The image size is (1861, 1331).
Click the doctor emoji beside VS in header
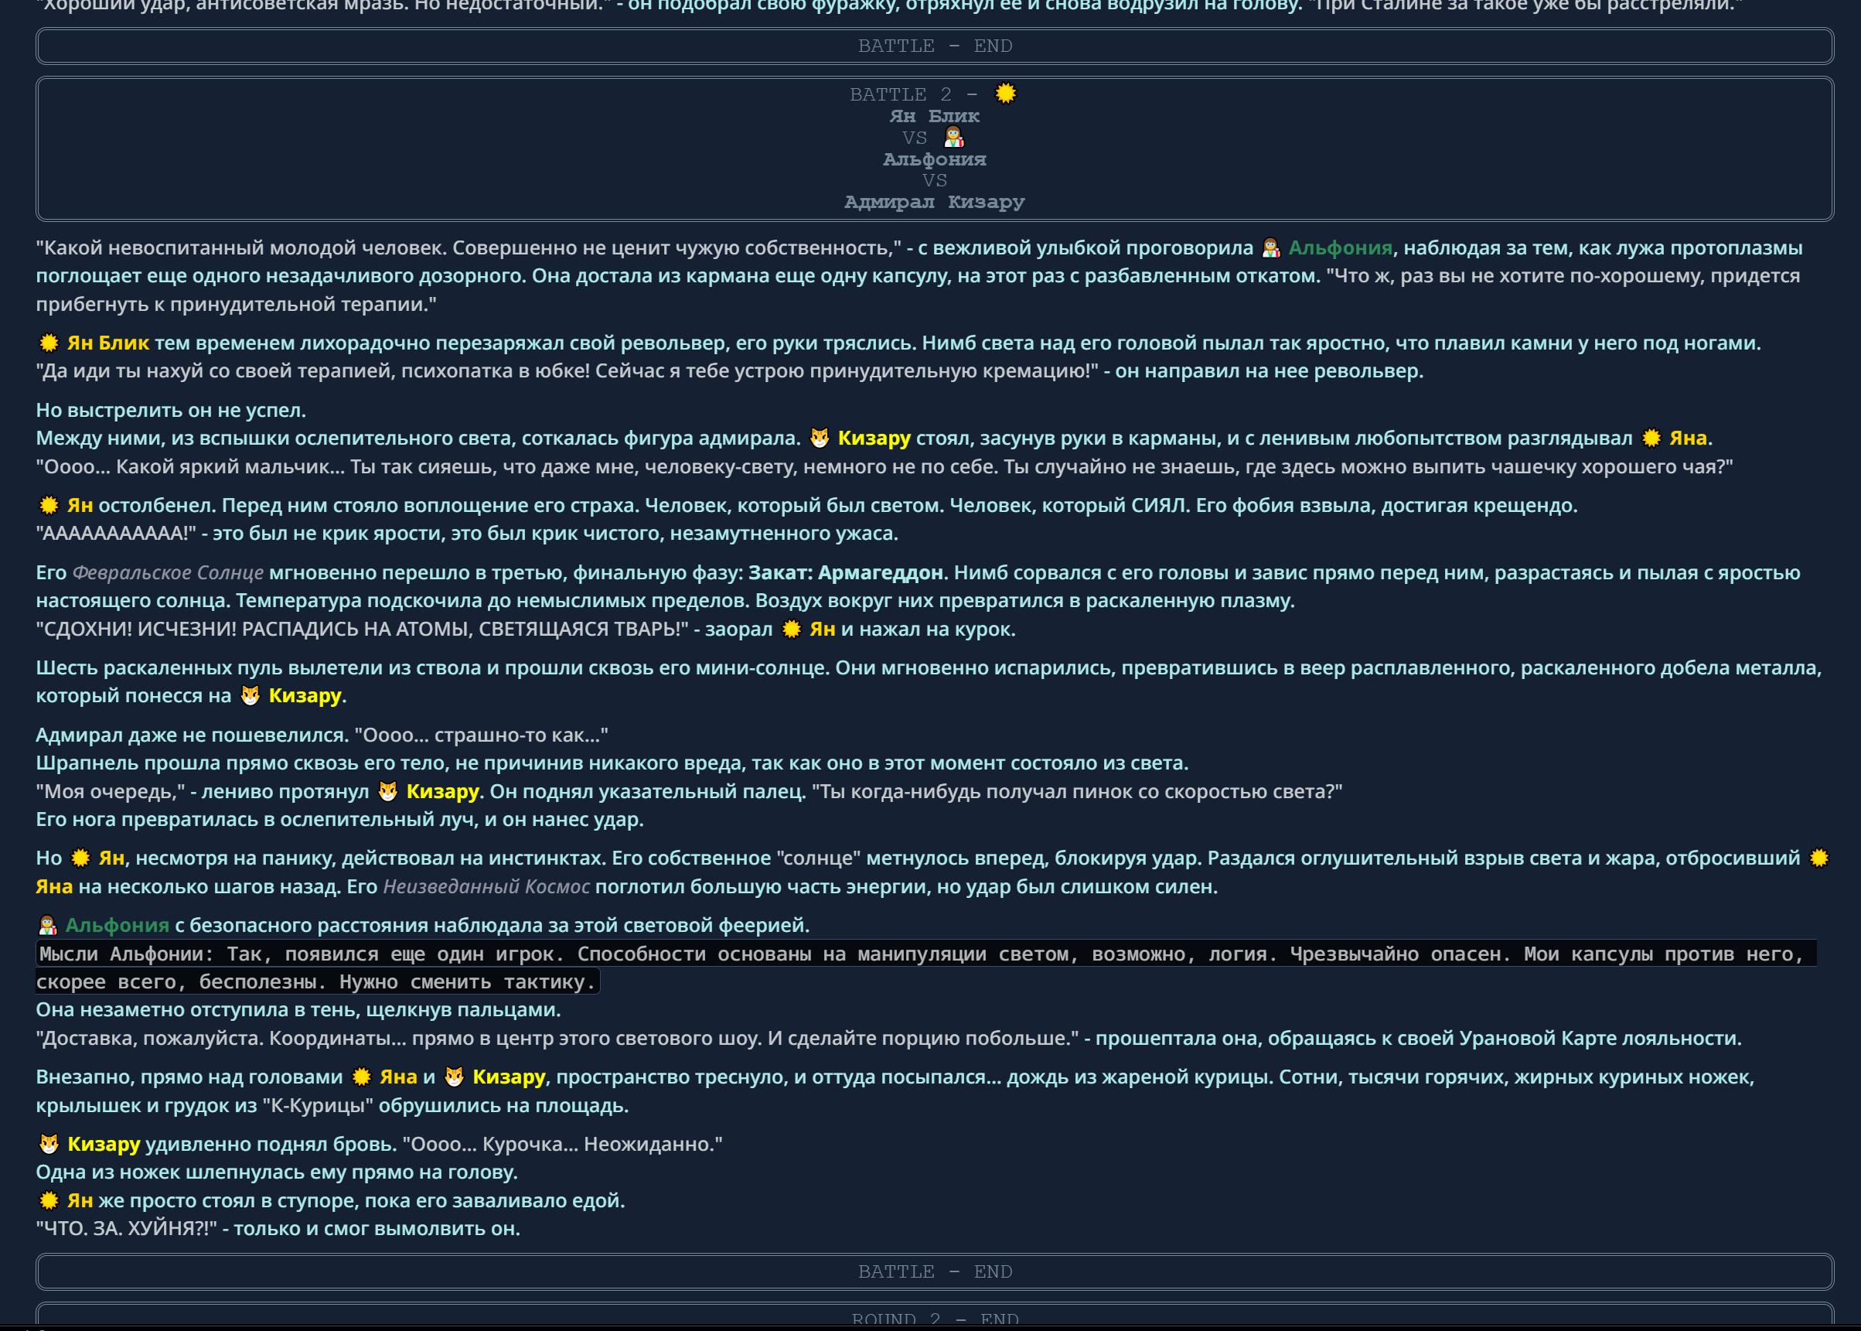click(x=953, y=136)
